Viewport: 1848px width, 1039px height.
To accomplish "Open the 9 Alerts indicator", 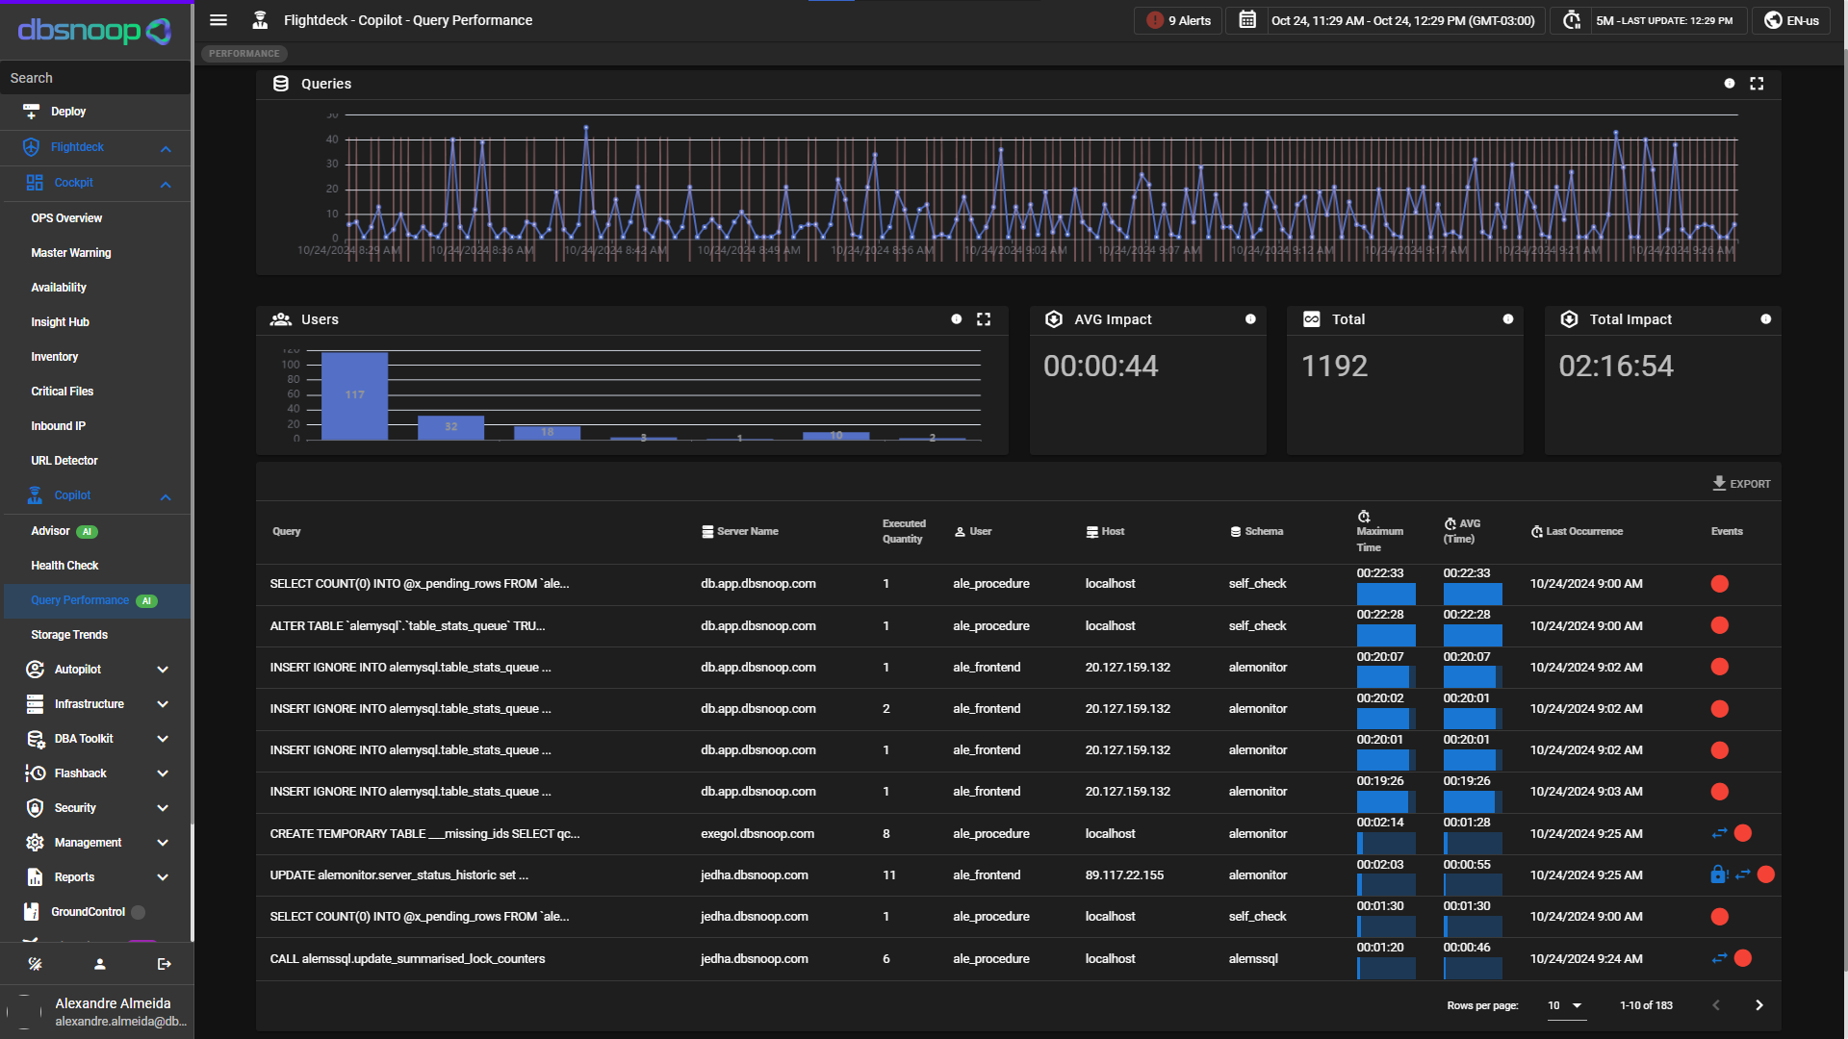I will point(1179,20).
